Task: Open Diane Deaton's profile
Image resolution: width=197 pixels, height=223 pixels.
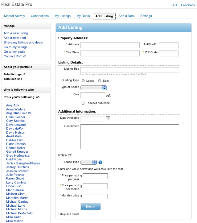Action: click(16, 144)
